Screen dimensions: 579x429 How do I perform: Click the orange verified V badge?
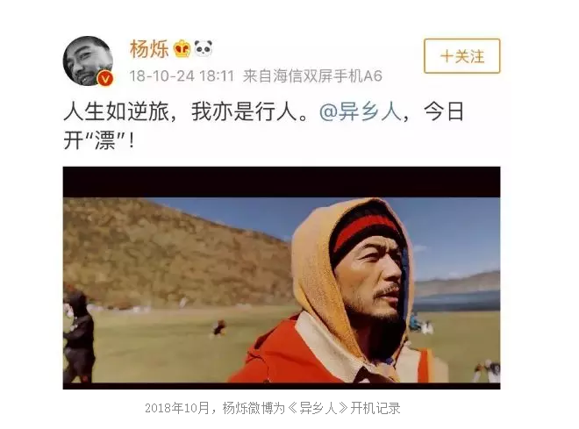(x=105, y=78)
